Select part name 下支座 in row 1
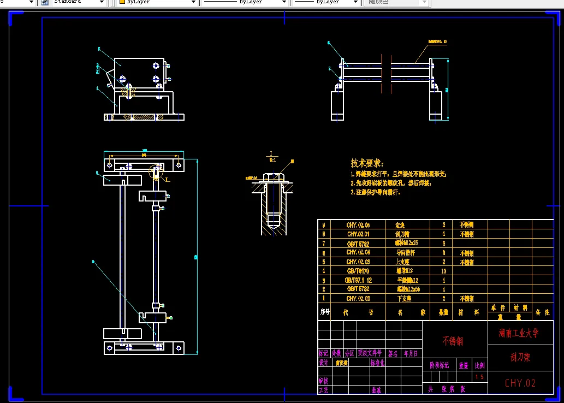This screenshot has width=564, height=403. pos(404,299)
